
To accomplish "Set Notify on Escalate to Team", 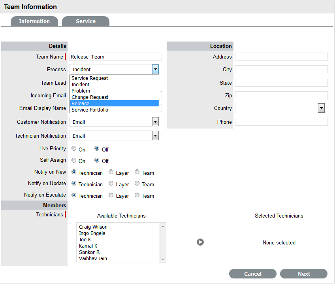I will pos(137,195).
